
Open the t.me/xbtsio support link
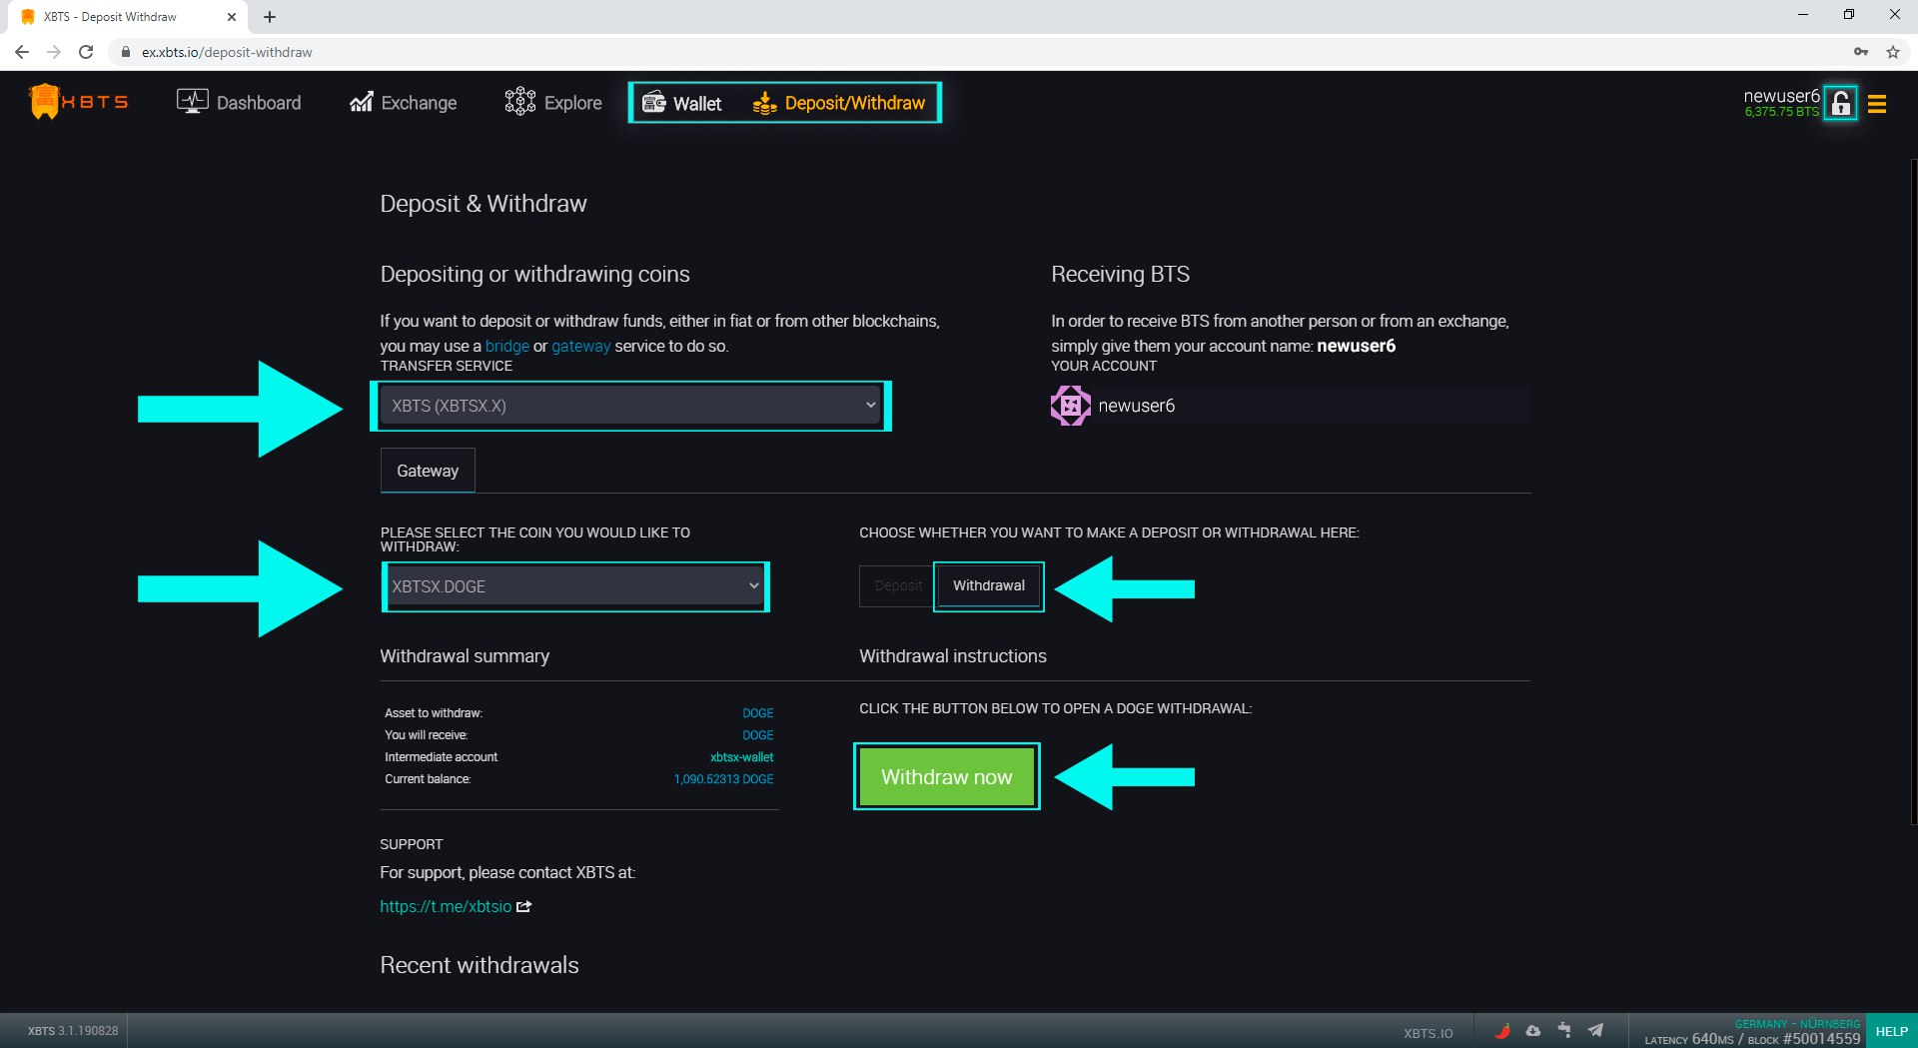(x=446, y=906)
